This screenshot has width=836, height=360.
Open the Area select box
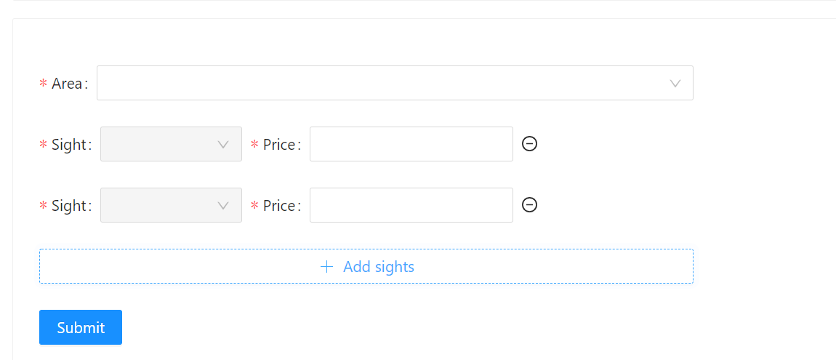[395, 83]
